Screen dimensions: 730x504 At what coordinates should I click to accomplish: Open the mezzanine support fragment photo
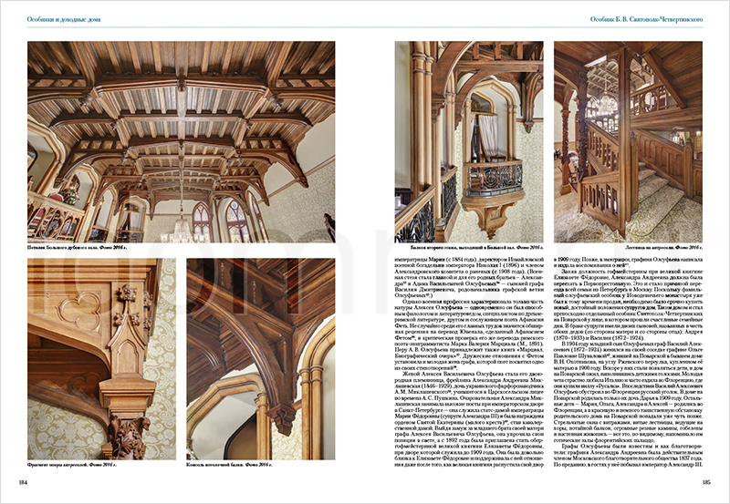click(x=101, y=359)
